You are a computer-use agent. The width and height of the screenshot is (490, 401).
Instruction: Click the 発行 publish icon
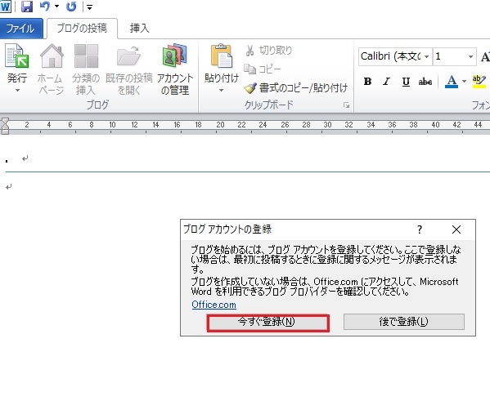click(17, 56)
